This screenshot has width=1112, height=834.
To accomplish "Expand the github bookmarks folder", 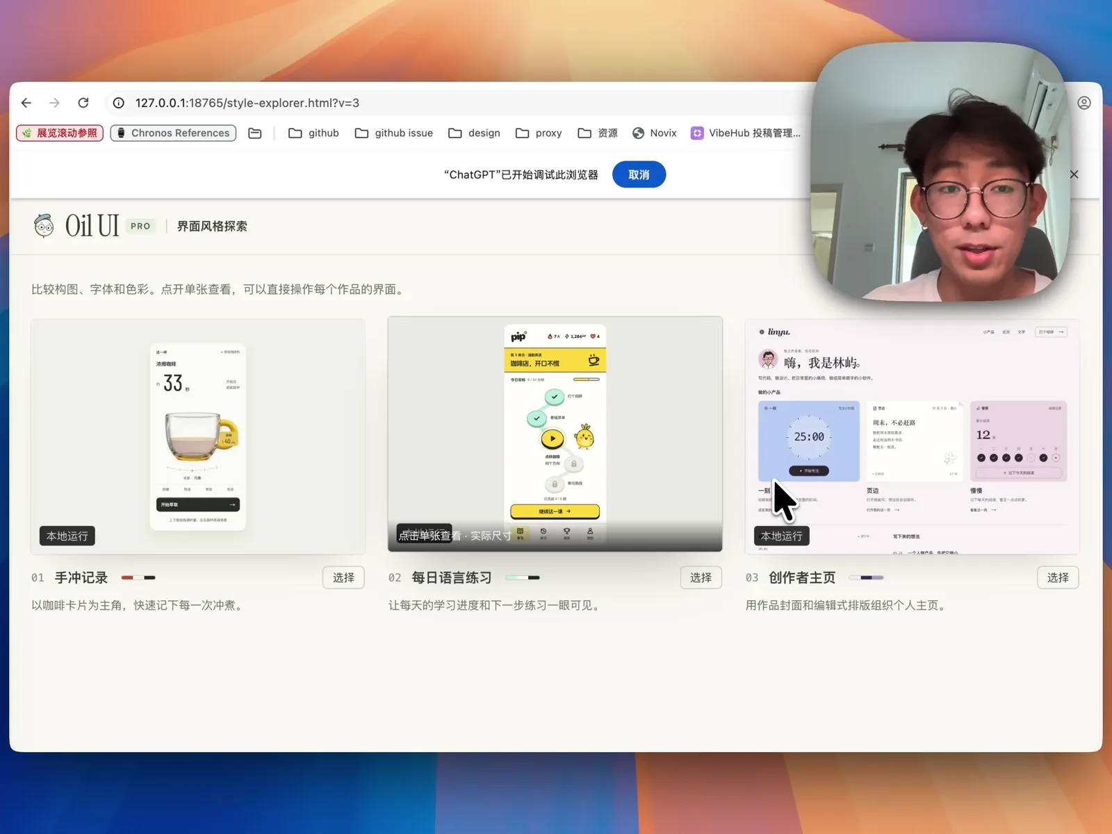I will coord(314,133).
